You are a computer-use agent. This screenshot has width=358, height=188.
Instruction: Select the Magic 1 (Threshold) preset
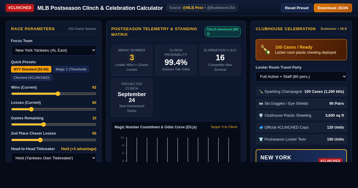tap(71, 69)
